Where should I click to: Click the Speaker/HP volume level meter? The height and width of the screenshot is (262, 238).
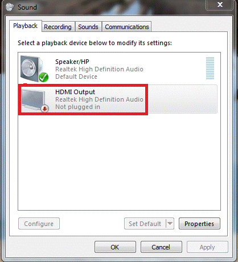click(210, 68)
